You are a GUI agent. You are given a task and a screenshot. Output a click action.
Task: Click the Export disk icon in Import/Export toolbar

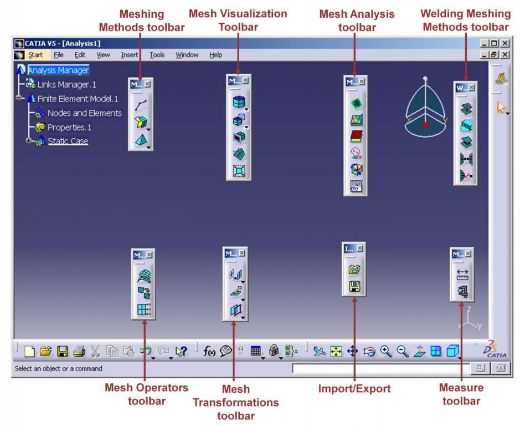tap(354, 286)
